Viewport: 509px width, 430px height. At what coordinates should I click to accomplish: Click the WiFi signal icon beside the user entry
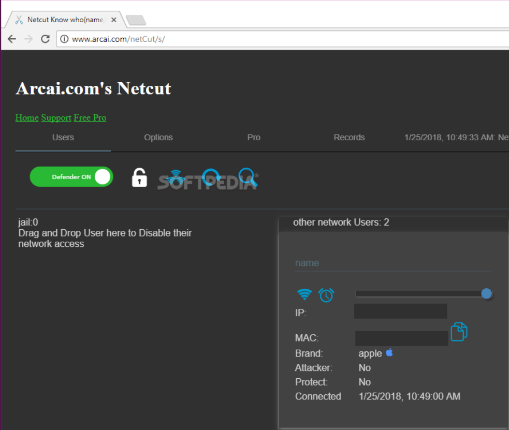(304, 294)
